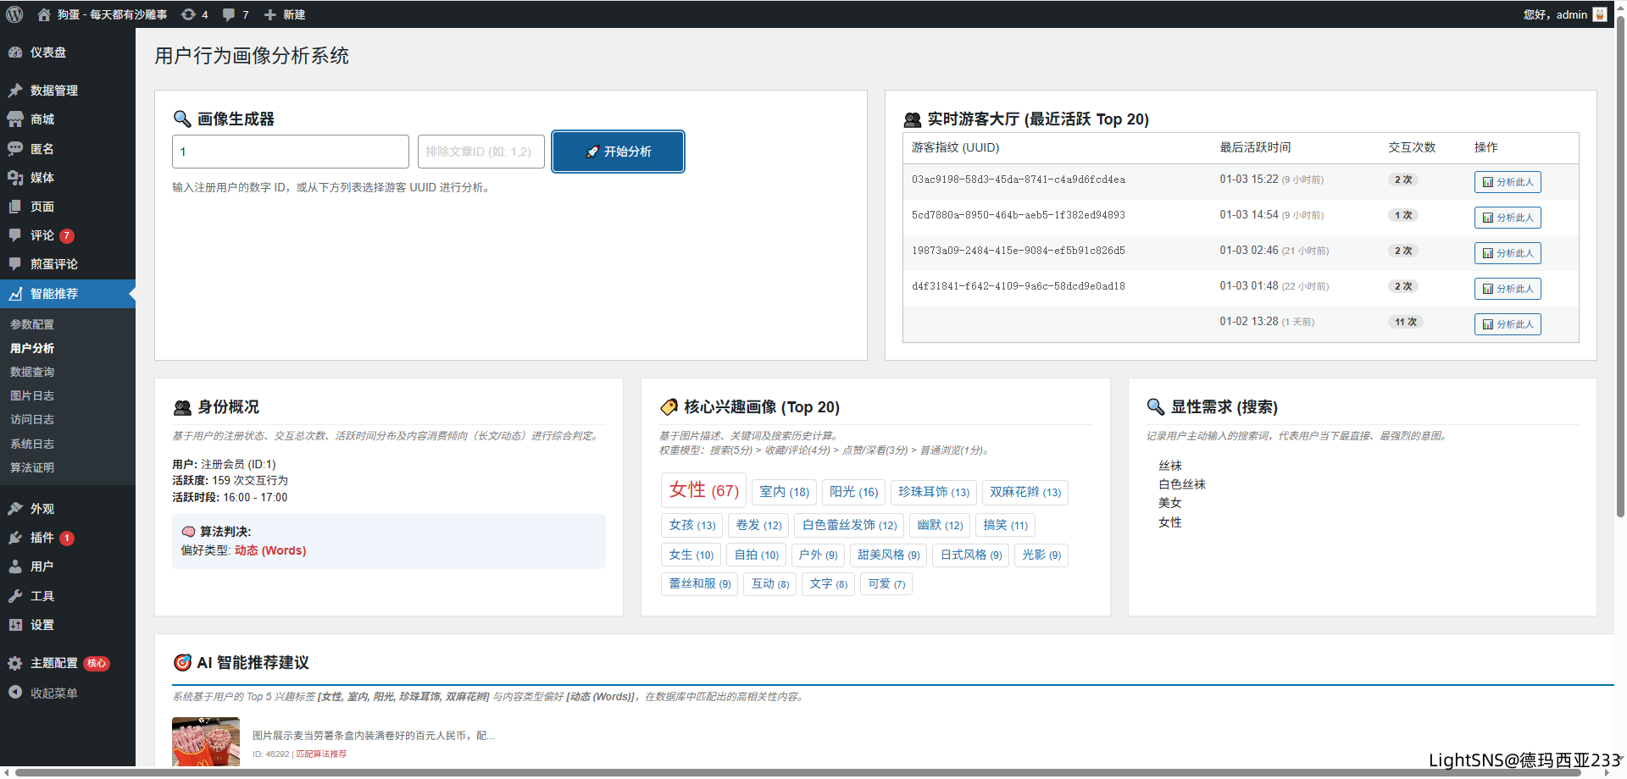1627x779 pixels.
Task: Collapse the sidebar via 收起菜单
Action: 54,693
